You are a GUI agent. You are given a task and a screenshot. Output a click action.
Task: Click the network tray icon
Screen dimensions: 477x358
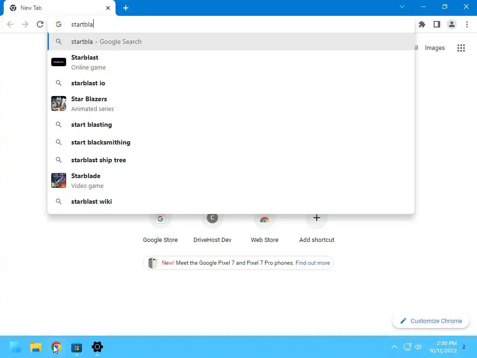coord(407,347)
